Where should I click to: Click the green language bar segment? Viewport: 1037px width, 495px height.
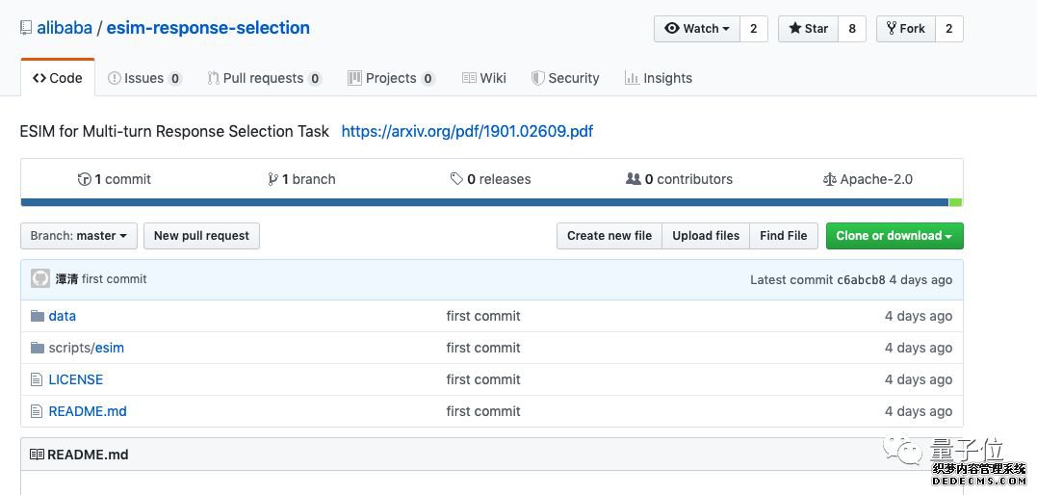(x=956, y=202)
